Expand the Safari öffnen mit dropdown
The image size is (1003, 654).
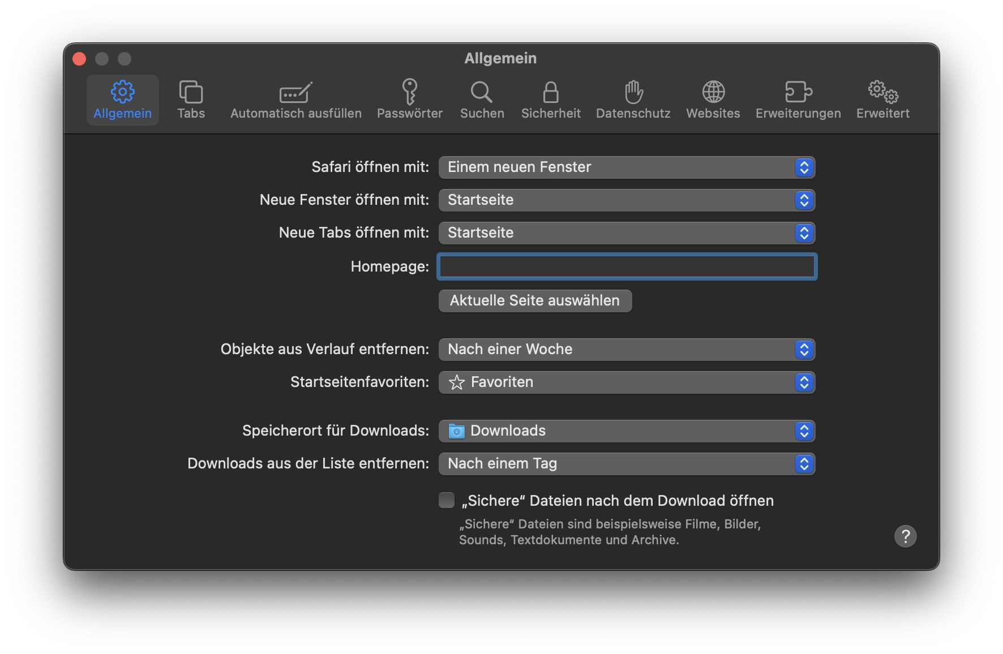[x=626, y=167]
